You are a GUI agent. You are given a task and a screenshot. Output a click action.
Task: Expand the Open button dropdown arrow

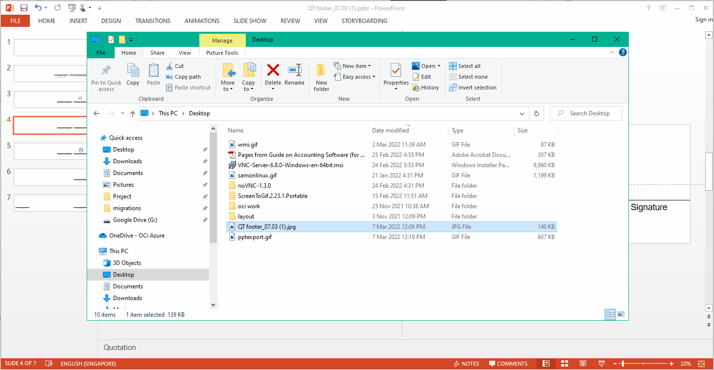[x=439, y=66]
